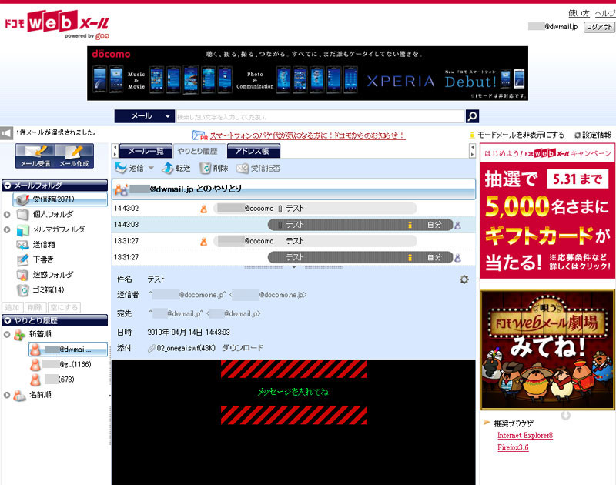The image size is (616, 485).
Task: Collapse the メールフォルダ panel
Action: coord(8,185)
